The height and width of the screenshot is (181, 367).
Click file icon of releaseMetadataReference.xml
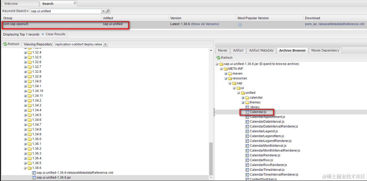tap(34, 173)
